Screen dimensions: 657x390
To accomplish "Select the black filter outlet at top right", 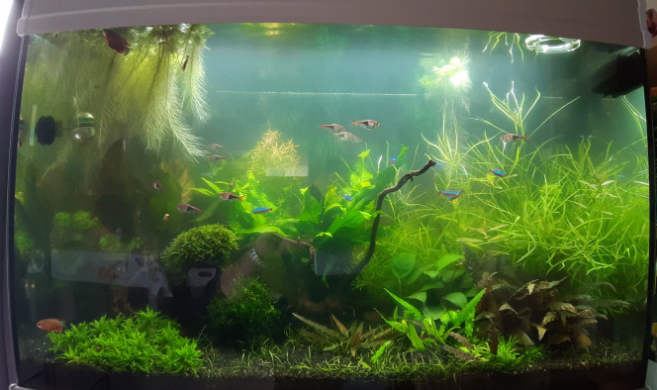I will click(618, 71).
